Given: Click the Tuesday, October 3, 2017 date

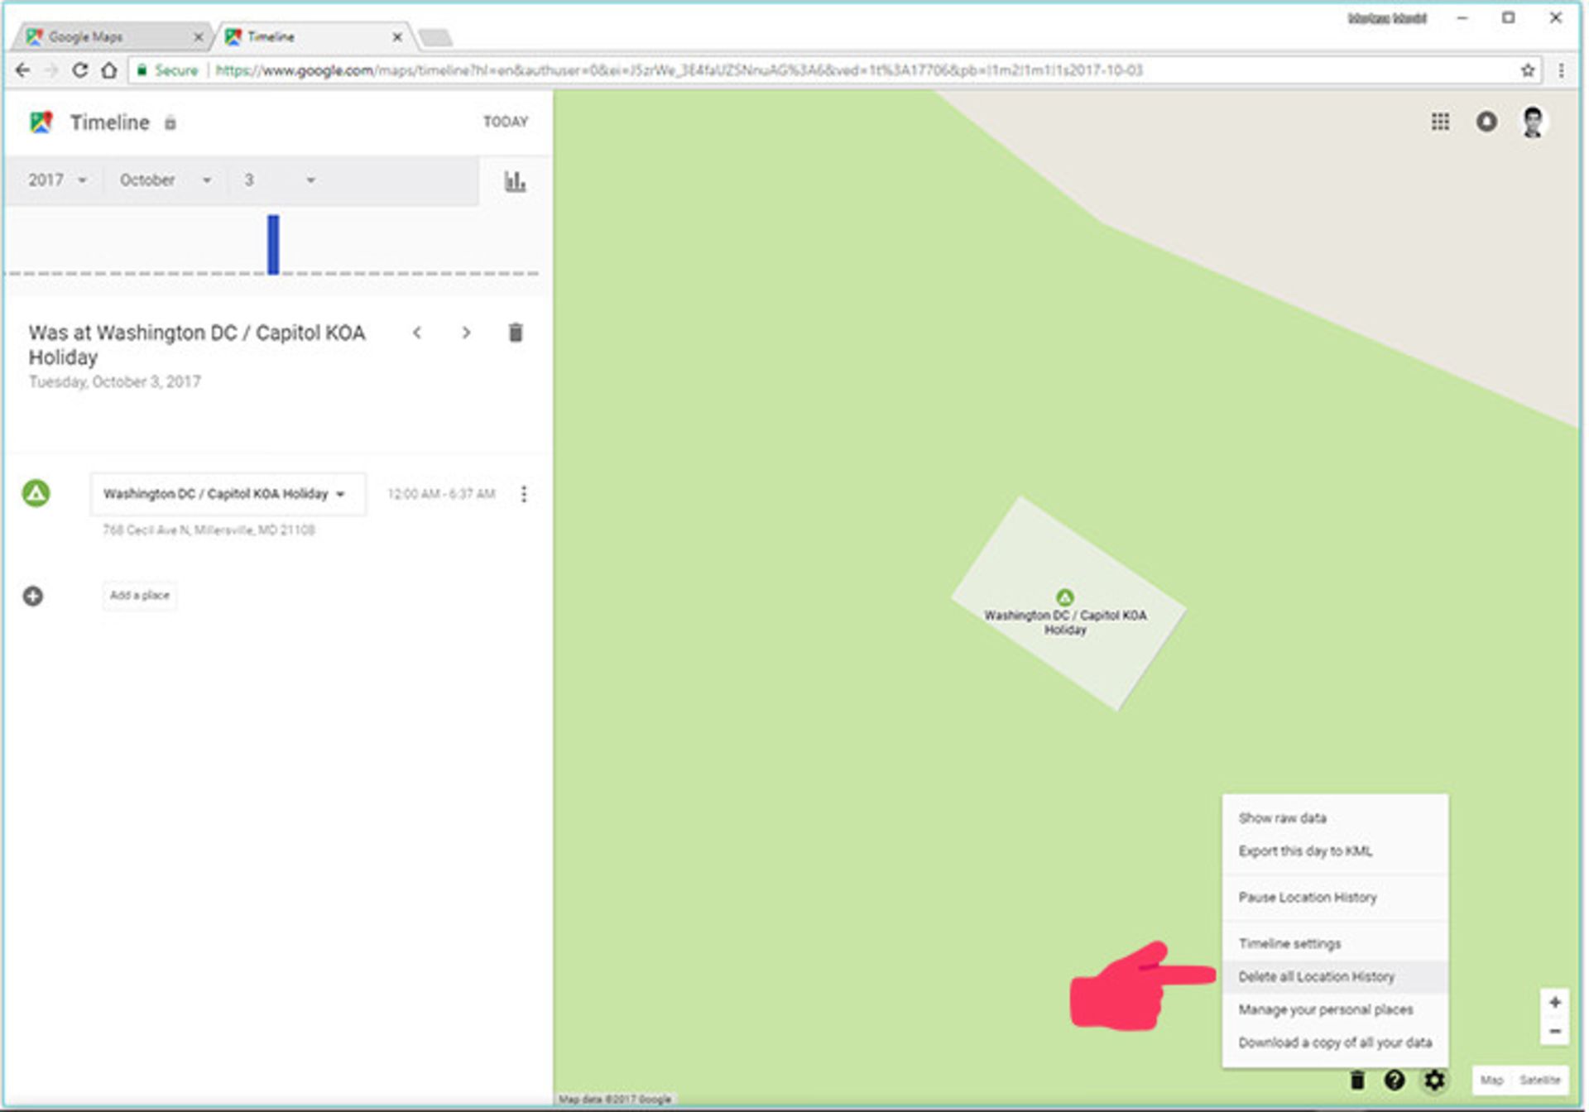Looking at the screenshot, I should click(x=114, y=381).
